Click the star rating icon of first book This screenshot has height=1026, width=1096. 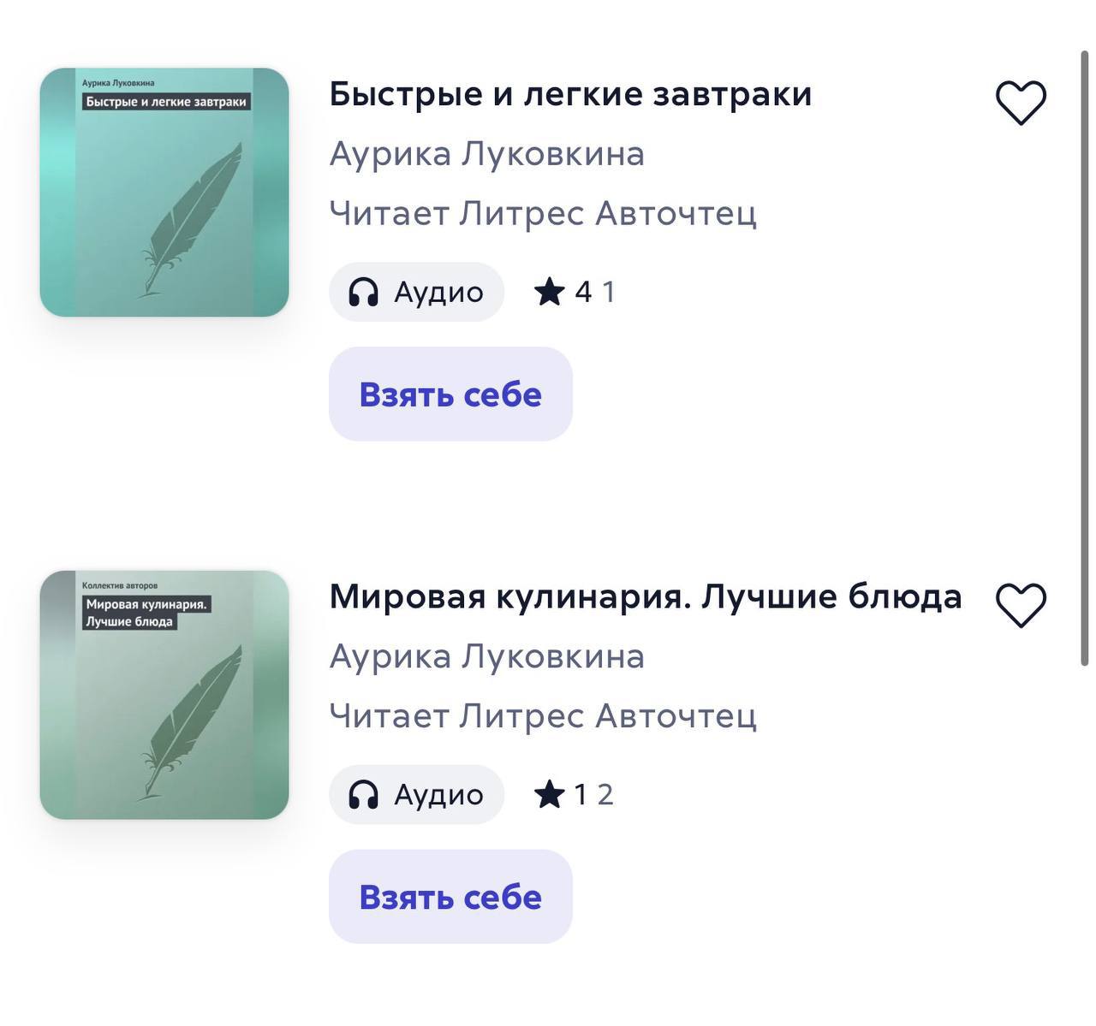[550, 293]
